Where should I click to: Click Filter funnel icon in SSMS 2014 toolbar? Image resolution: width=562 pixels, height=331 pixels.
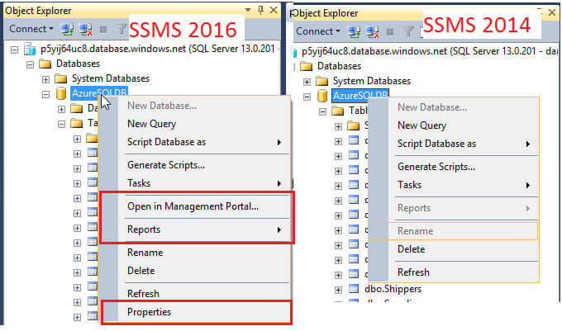tap(408, 32)
